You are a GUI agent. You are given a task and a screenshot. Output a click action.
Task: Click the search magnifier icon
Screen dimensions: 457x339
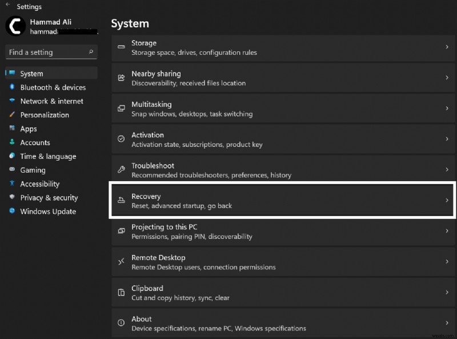tap(91, 52)
